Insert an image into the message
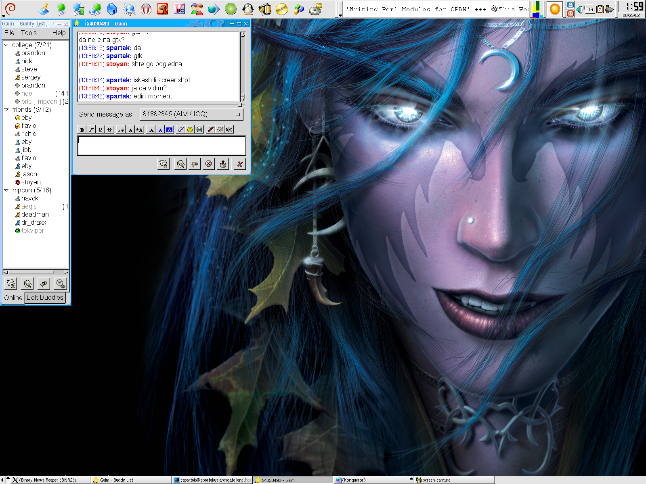This screenshot has width=646, height=484. pos(199,129)
